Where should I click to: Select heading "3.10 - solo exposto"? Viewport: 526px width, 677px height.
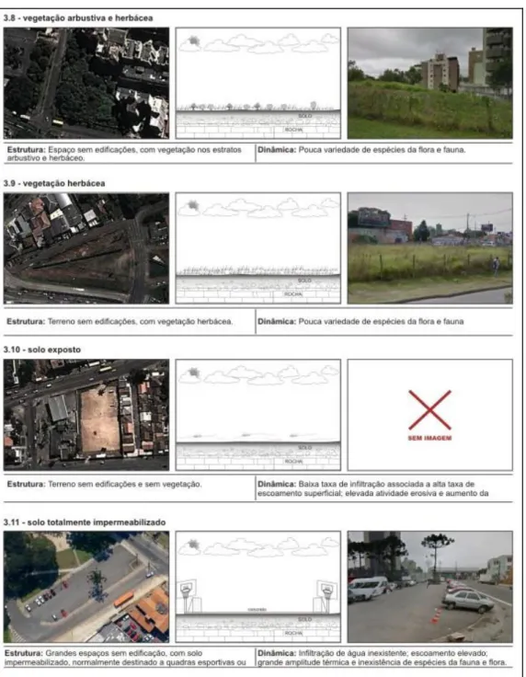tap(42, 350)
